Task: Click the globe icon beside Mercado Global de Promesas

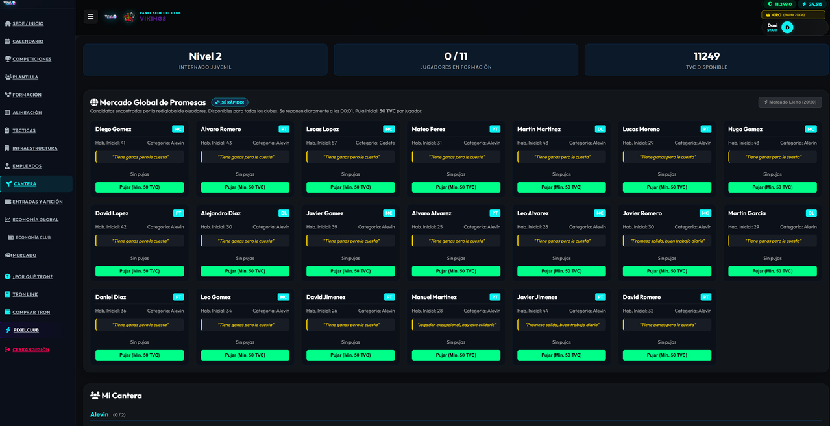Action: pyautogui.click(x=94, y=102)
